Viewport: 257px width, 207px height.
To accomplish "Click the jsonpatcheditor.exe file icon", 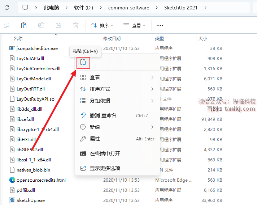I will (x=12, y=48).
